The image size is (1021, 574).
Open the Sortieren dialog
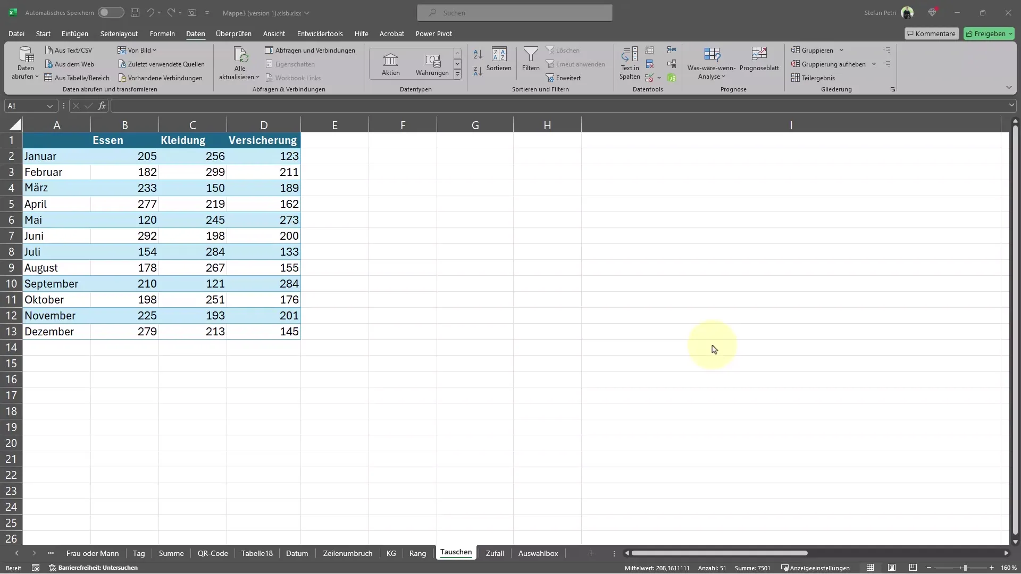coord(499,58)
